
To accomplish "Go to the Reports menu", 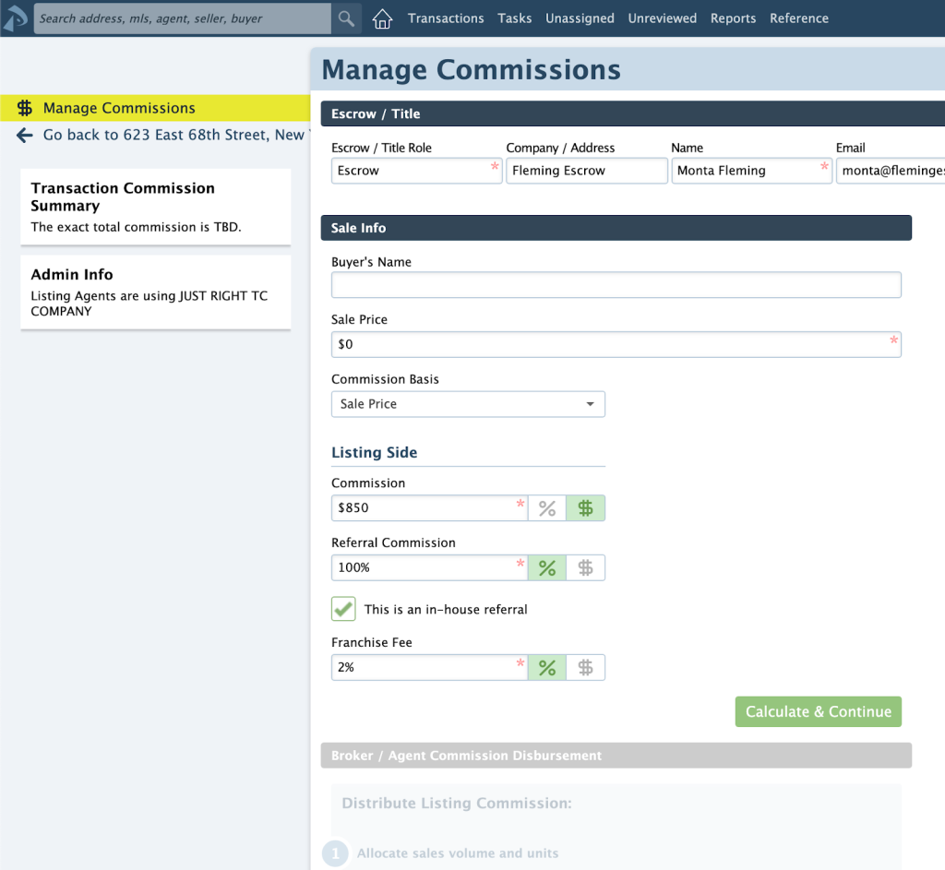I will pos(733,18).
